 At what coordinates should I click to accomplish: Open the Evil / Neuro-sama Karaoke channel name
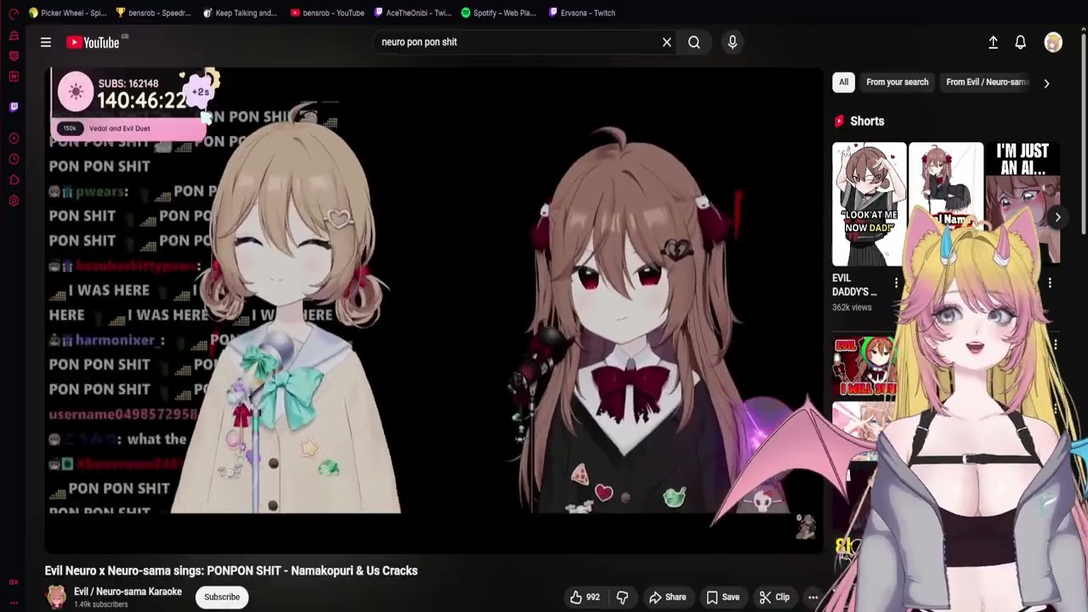click(x=127, y=592)
